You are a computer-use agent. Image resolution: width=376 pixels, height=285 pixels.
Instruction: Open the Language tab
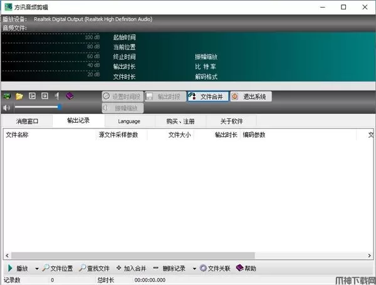(129, 121)
